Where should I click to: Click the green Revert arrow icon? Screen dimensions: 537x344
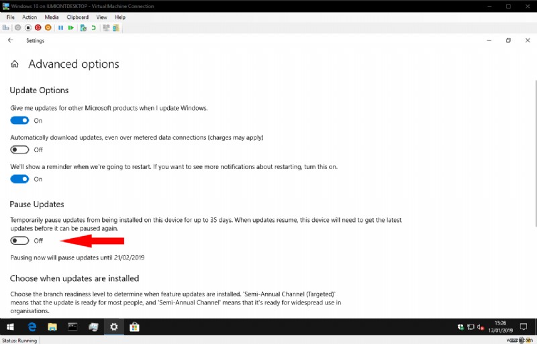point(93,27)
